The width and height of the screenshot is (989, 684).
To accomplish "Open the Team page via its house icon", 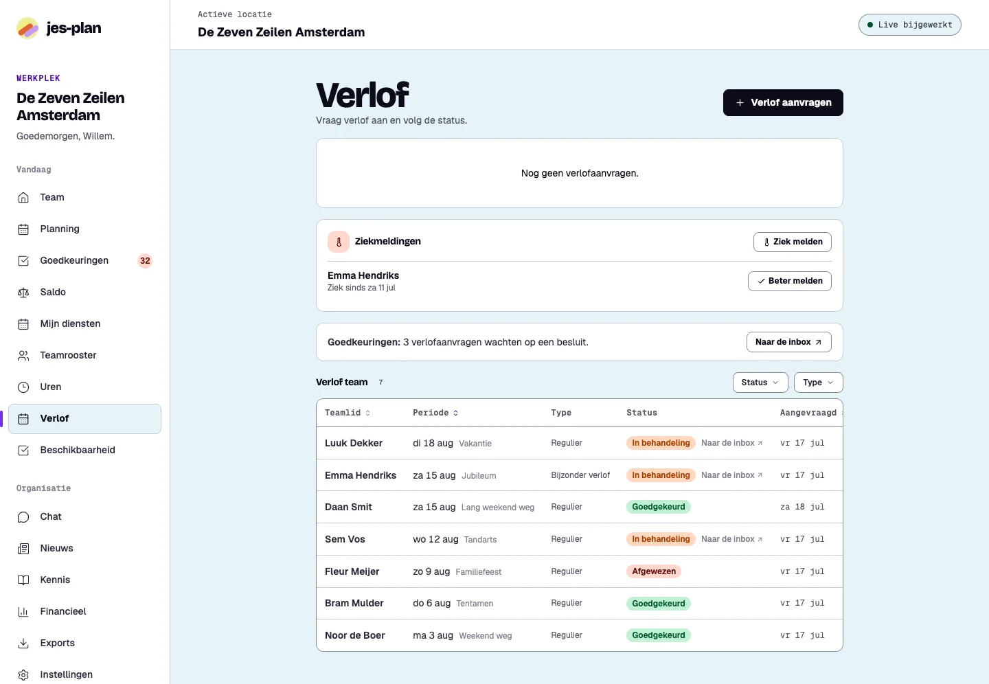I will pos(23,198).
